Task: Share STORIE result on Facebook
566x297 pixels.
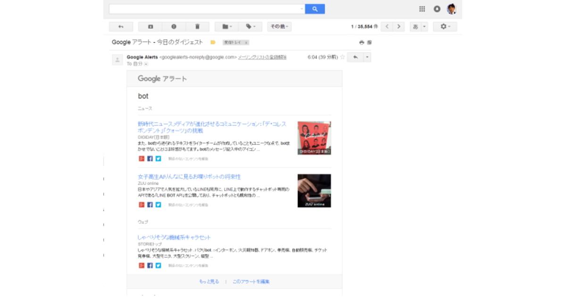Action: coord(150,265)
